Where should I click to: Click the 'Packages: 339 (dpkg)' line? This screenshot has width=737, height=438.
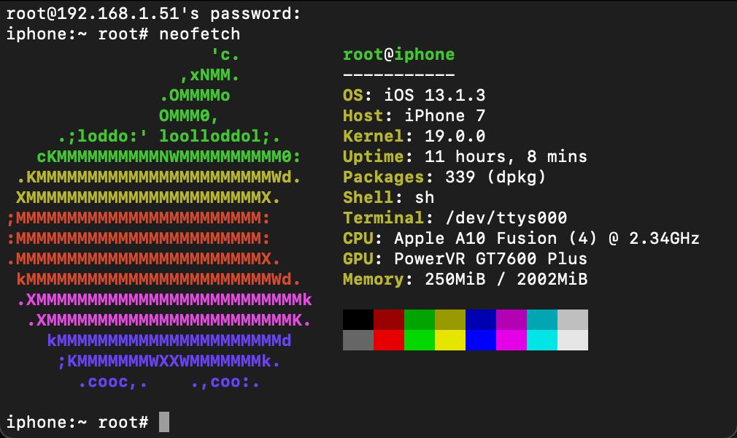tap(444, 177)
